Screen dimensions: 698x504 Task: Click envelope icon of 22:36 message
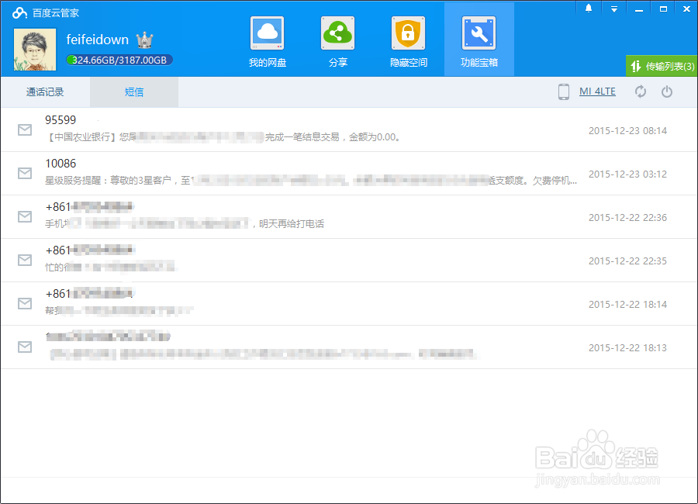tap(25, 216)
